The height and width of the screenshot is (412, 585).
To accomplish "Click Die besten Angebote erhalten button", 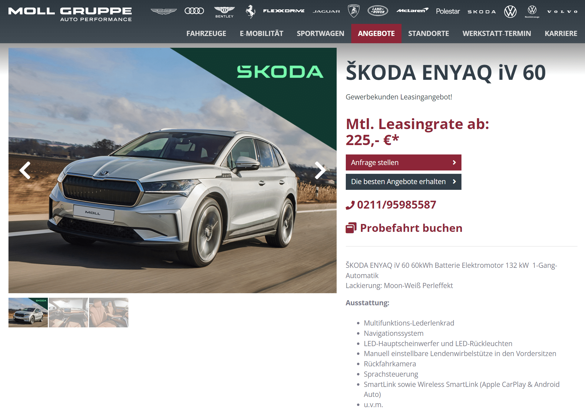I will (403, 182).
